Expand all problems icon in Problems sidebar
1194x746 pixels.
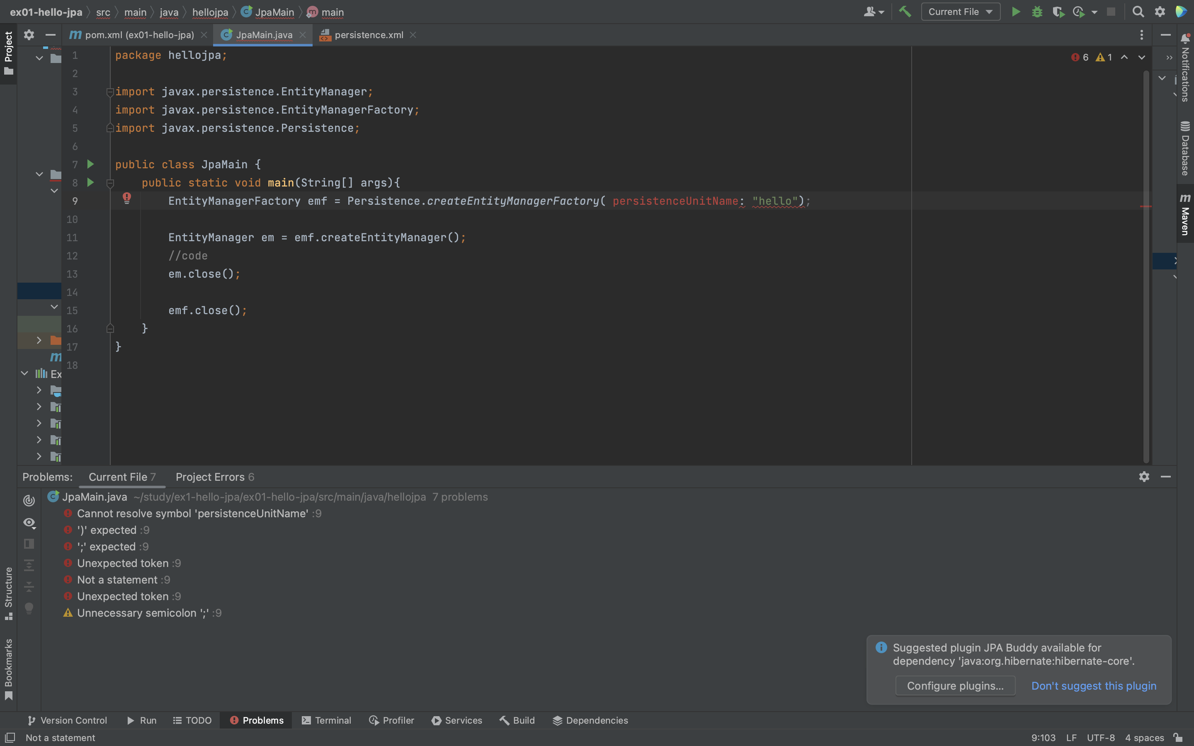pyautogui.click(x=29, y=565)
